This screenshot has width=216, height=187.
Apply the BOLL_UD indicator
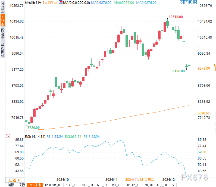point(87,185)
